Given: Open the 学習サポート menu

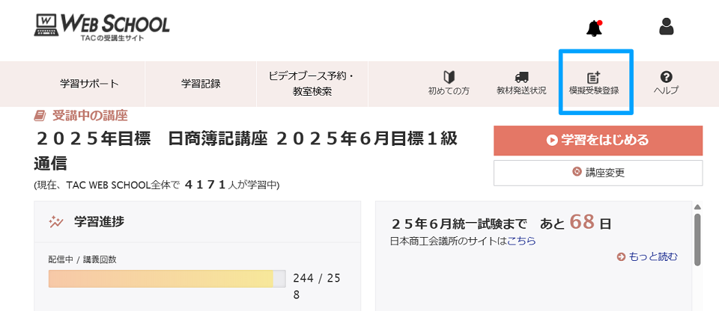Looking at the screenshot, I should pos(89,84).
